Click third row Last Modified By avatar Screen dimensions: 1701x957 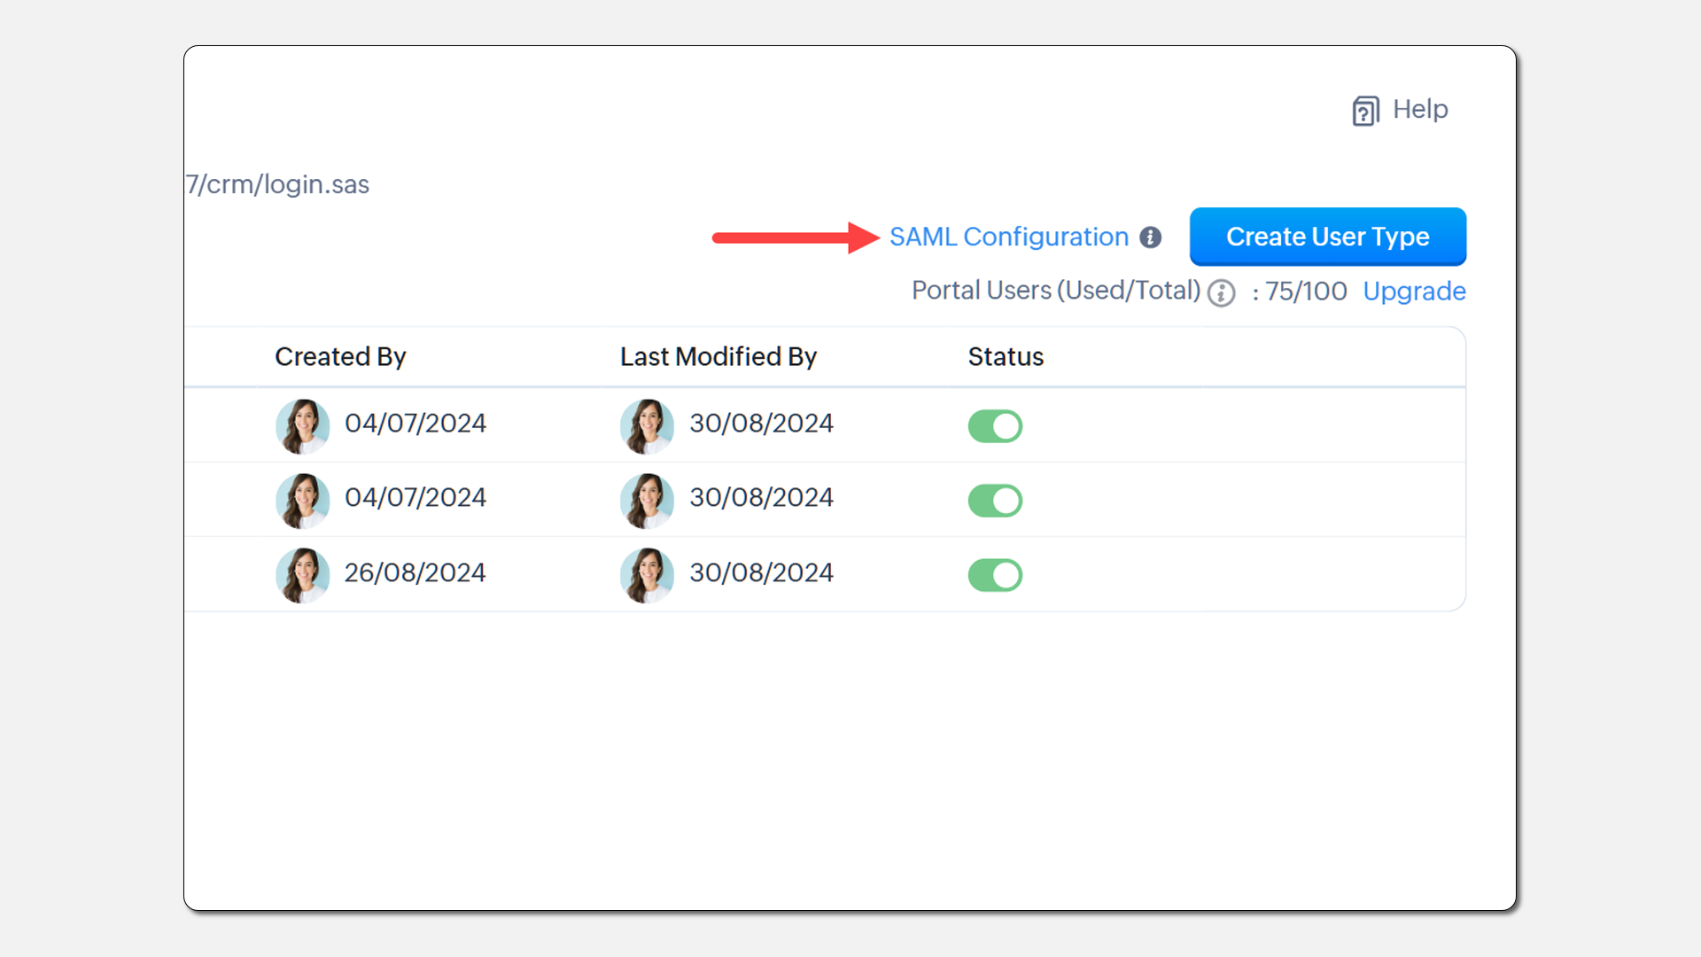point(648,574)
